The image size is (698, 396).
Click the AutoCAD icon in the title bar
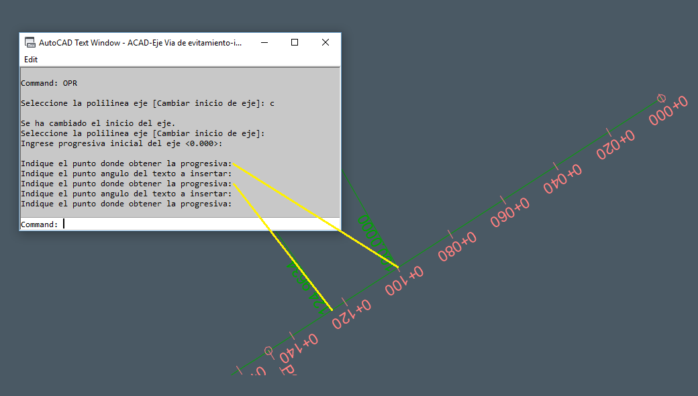pos(30,42)
